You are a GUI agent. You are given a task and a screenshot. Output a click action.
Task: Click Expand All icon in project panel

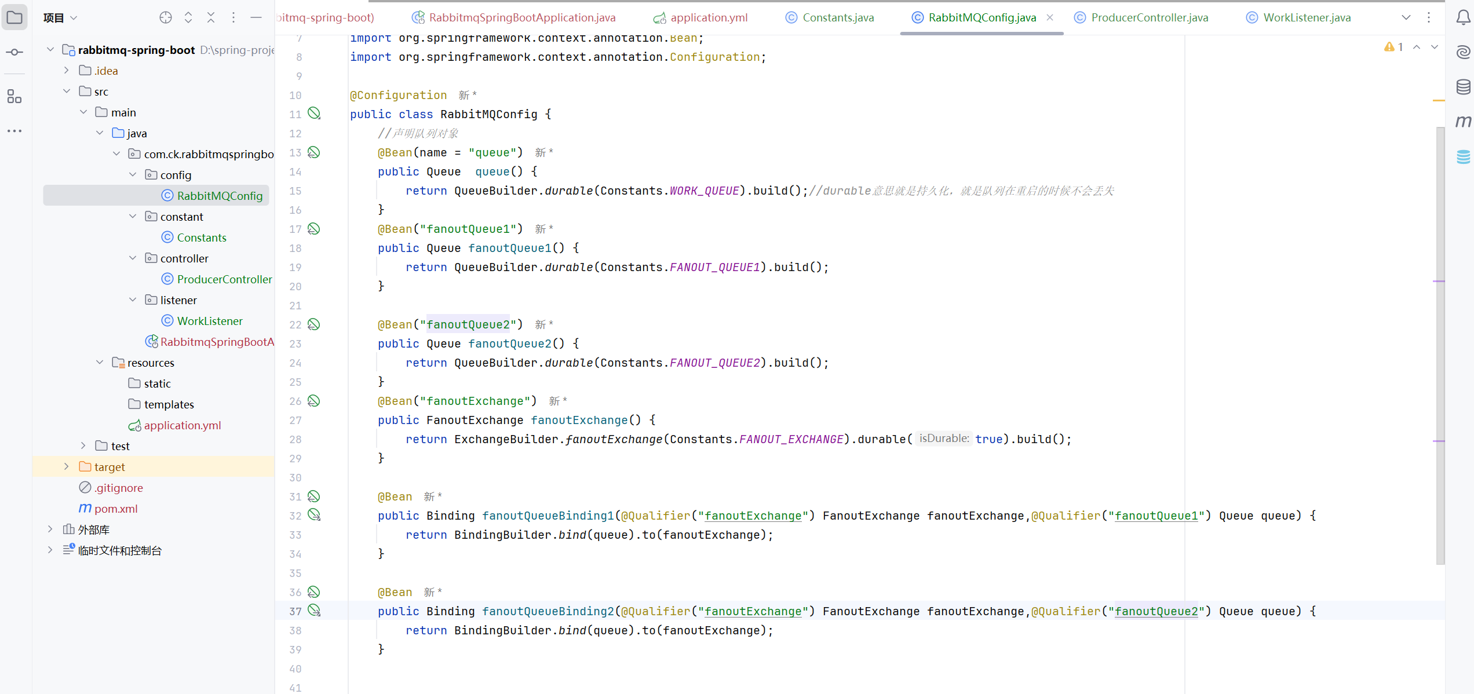click(188, 17)
